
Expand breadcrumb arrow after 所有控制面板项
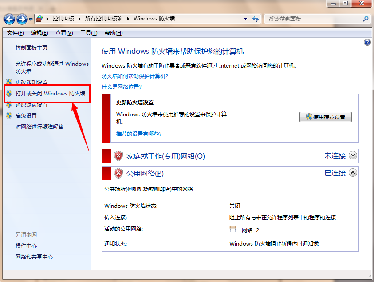pyautogui.click(x=128, y=19)
